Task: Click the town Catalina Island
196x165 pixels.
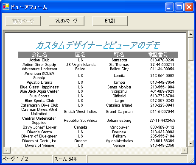Action: pos(119,105)
